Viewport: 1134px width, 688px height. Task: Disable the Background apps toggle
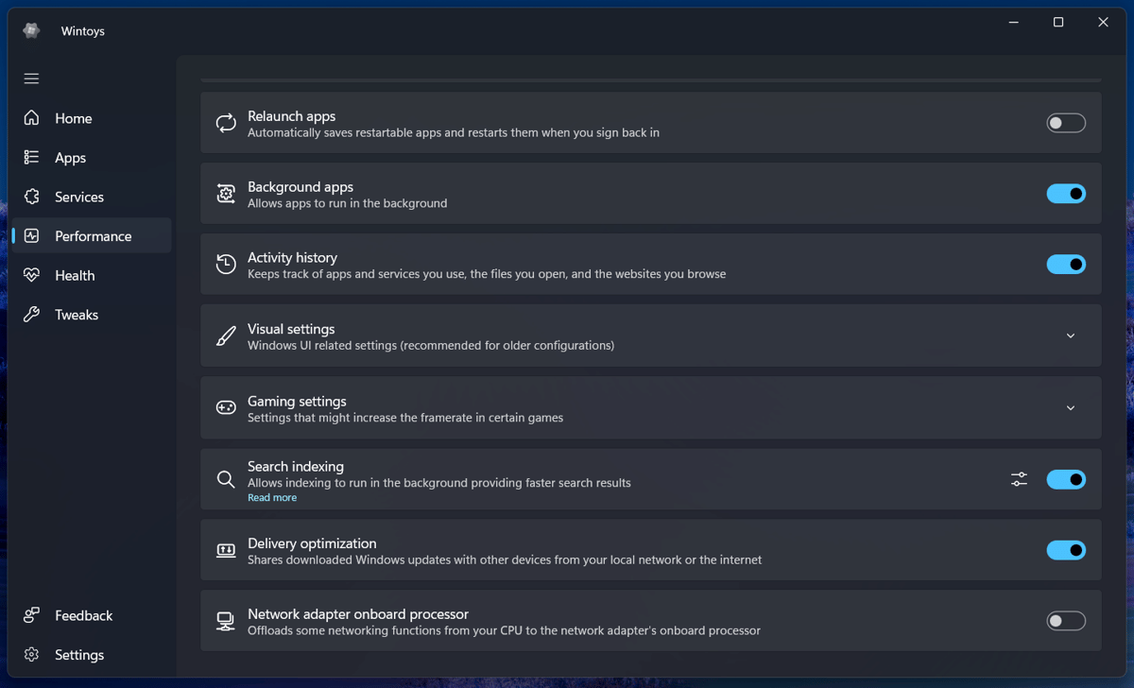coord(1066,193)
